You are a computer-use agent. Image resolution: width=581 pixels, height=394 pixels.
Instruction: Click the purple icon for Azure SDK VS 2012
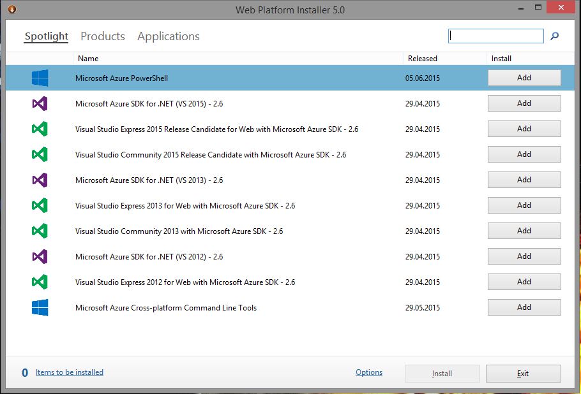pos(40,257)
